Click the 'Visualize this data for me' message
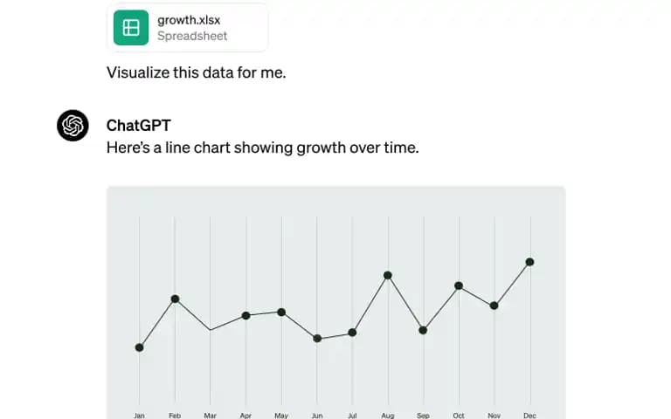 pos(196,72)
